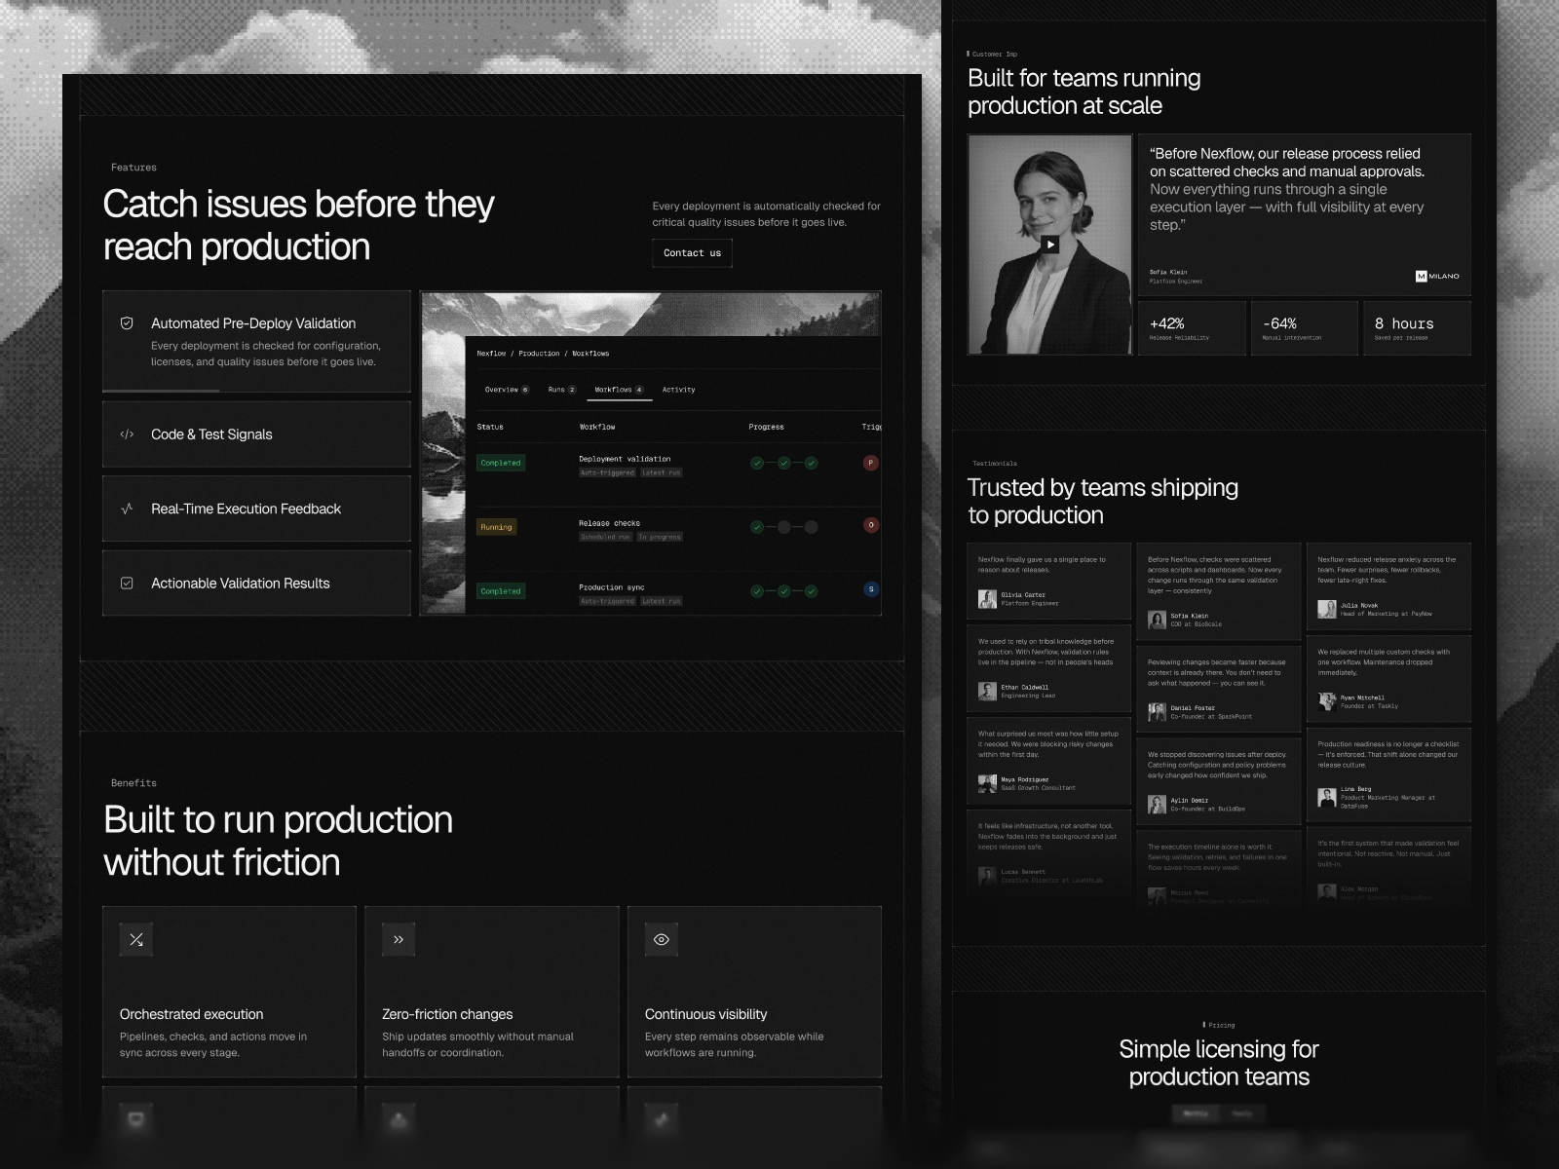This screenshot has width=1559, height=1169.
Task: Select Monthly billing in the pricing toggle
Action: (x=1195, y=1112)
